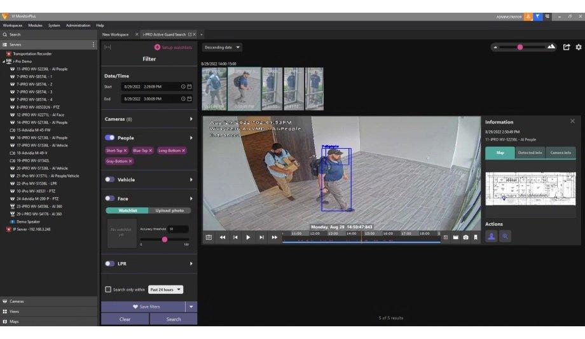Toggle the People filter switch
The height and width of the screenshot is (339, 585).
pos(109,137)
